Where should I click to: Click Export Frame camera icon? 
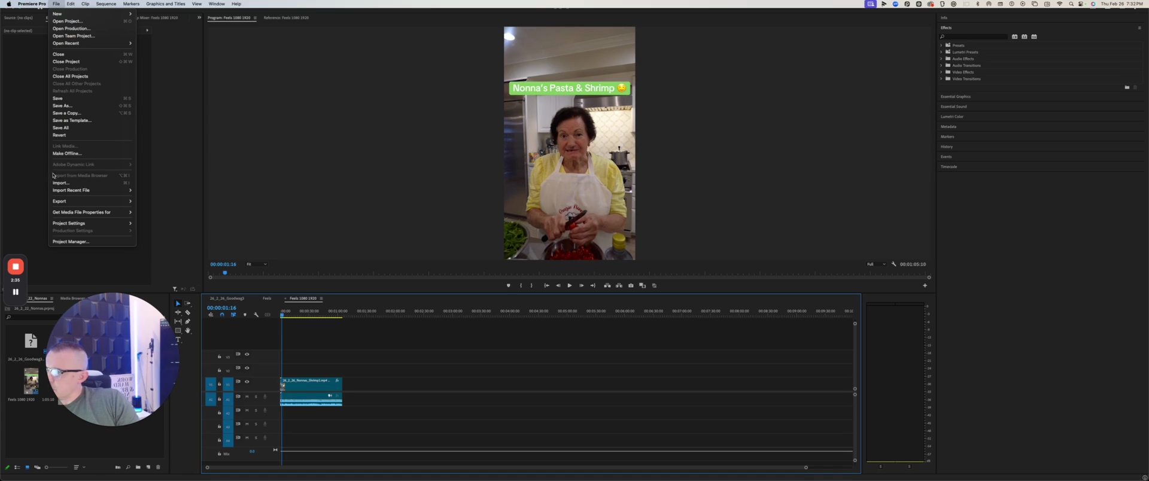[x=631, y=285]
